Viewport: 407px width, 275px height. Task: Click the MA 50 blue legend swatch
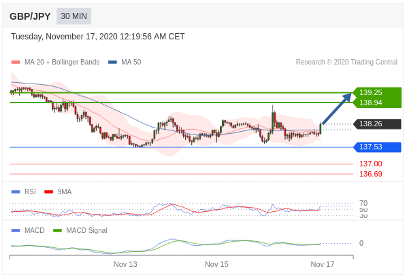point(112,62)
